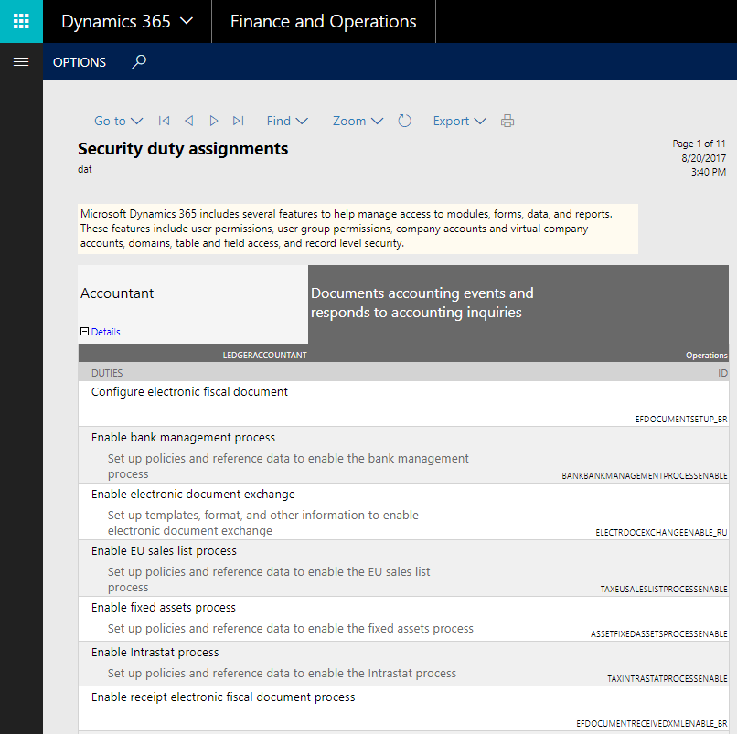Open the search magnifier in action bar

[x=139, y=61]
